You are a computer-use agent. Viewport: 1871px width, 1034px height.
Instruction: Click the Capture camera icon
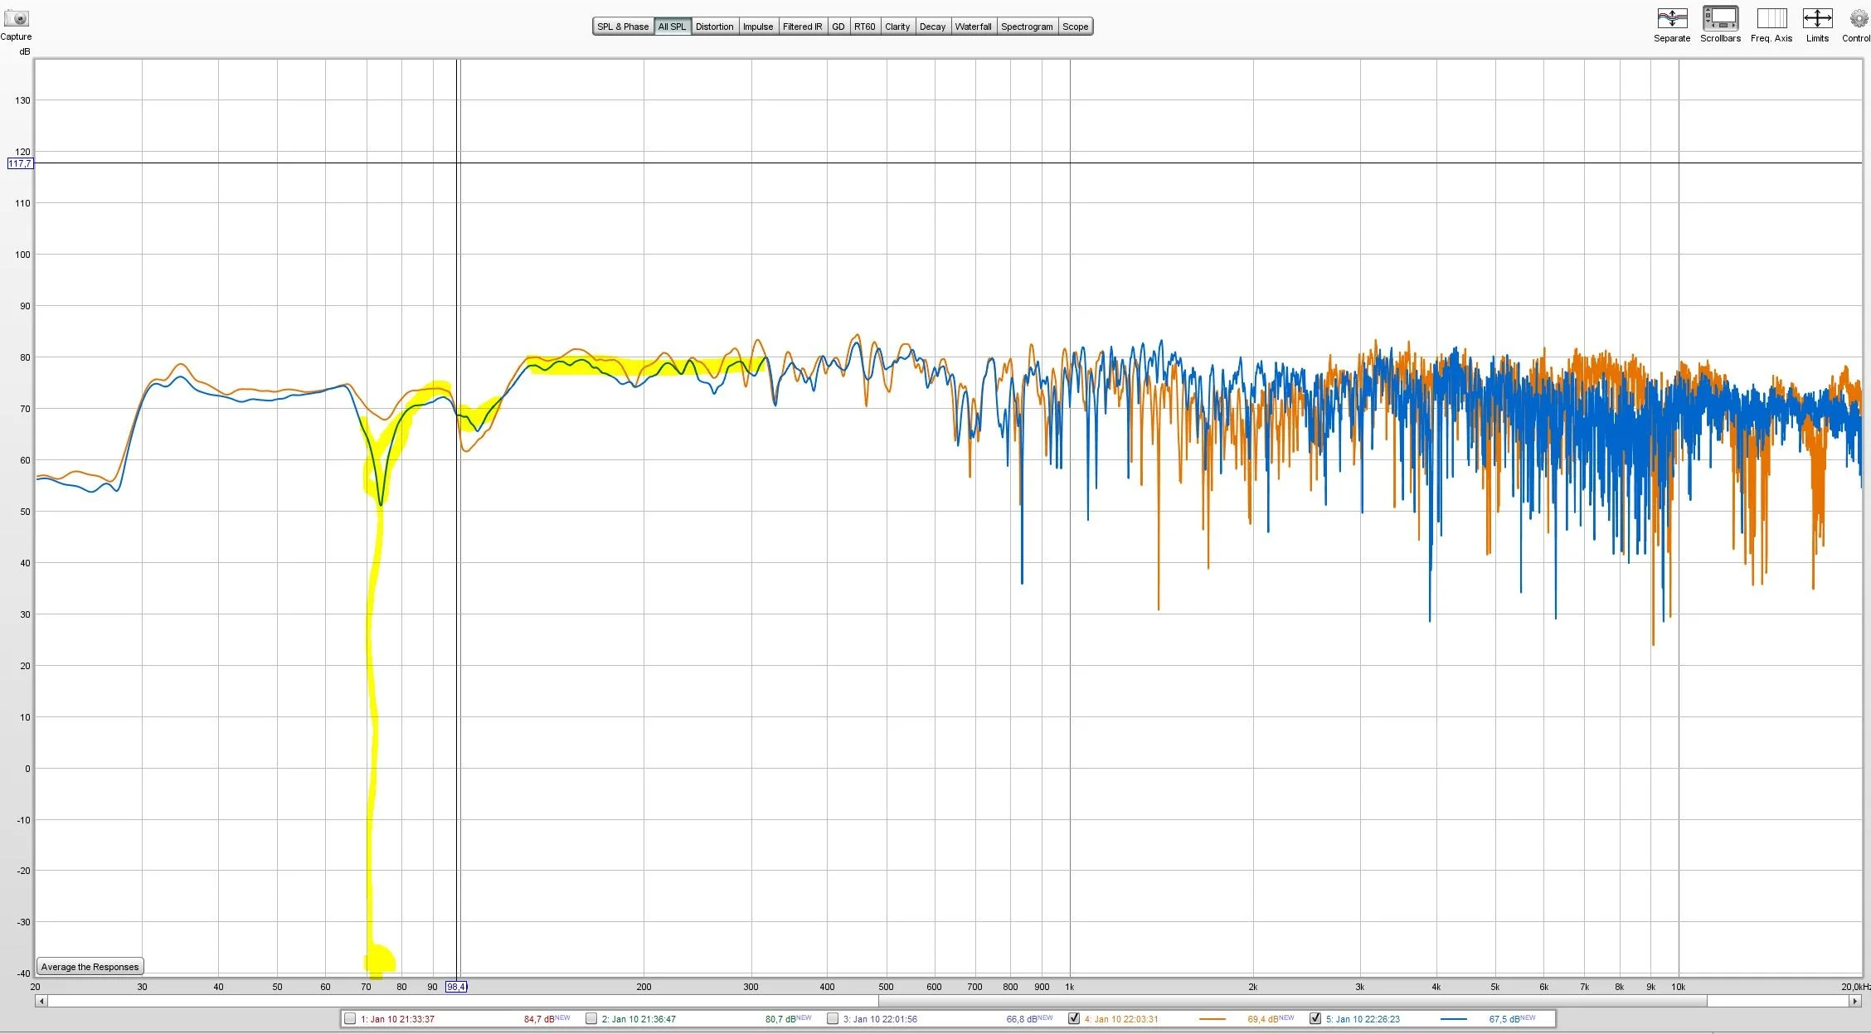[16, 18]
